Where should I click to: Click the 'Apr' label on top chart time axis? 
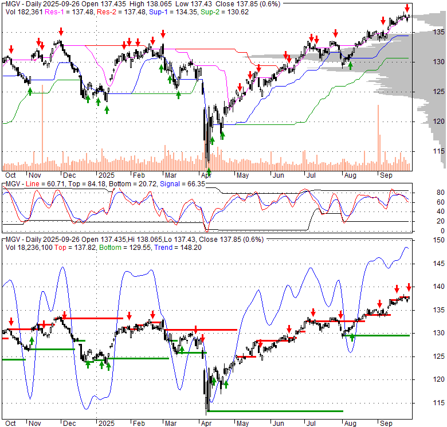click(206, 175)
